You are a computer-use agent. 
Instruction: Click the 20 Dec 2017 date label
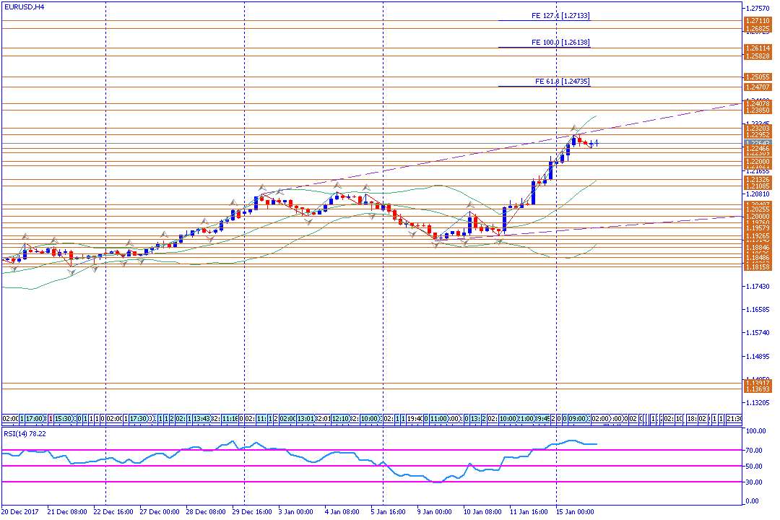(20, 511)
